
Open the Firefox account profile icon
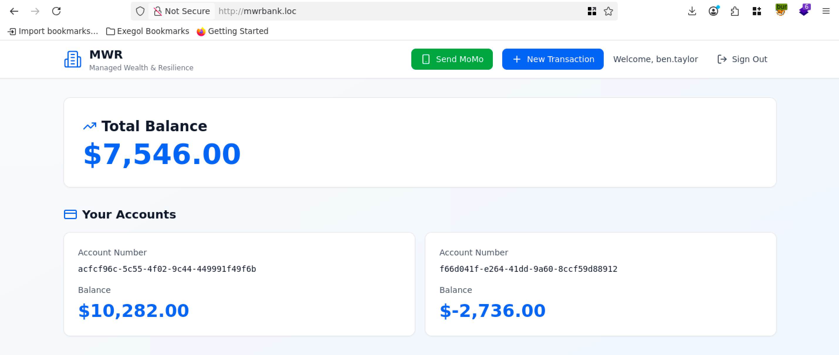[713, 11]
